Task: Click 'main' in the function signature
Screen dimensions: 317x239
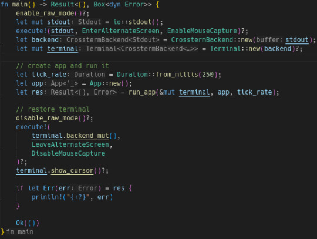Action: [x=20, y=5]
